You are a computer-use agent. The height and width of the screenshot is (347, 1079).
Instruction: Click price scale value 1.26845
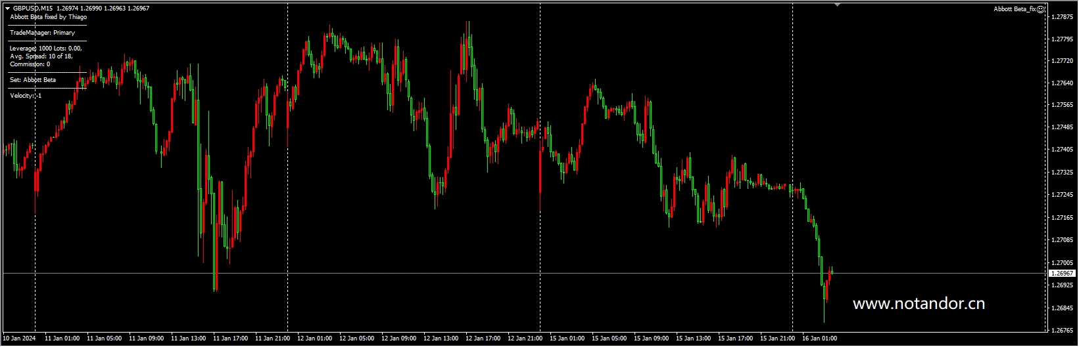(1063, 308)
